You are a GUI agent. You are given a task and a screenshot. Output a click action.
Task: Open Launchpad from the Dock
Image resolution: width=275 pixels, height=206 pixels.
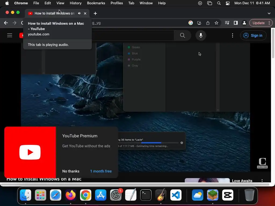click(x=41, y=195)
